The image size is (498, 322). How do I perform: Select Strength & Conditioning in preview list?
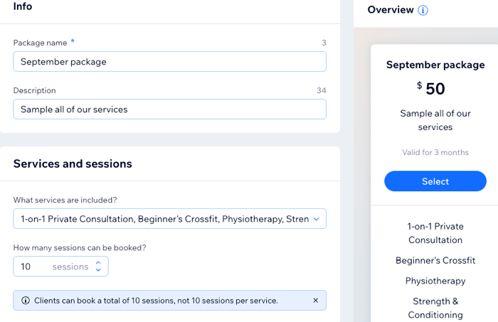tap(435, 308)
